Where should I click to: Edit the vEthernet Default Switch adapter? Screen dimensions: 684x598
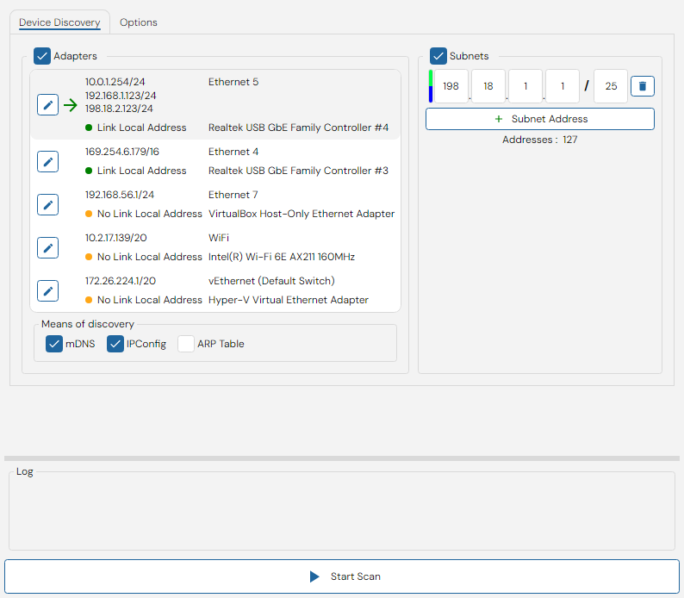48,291
